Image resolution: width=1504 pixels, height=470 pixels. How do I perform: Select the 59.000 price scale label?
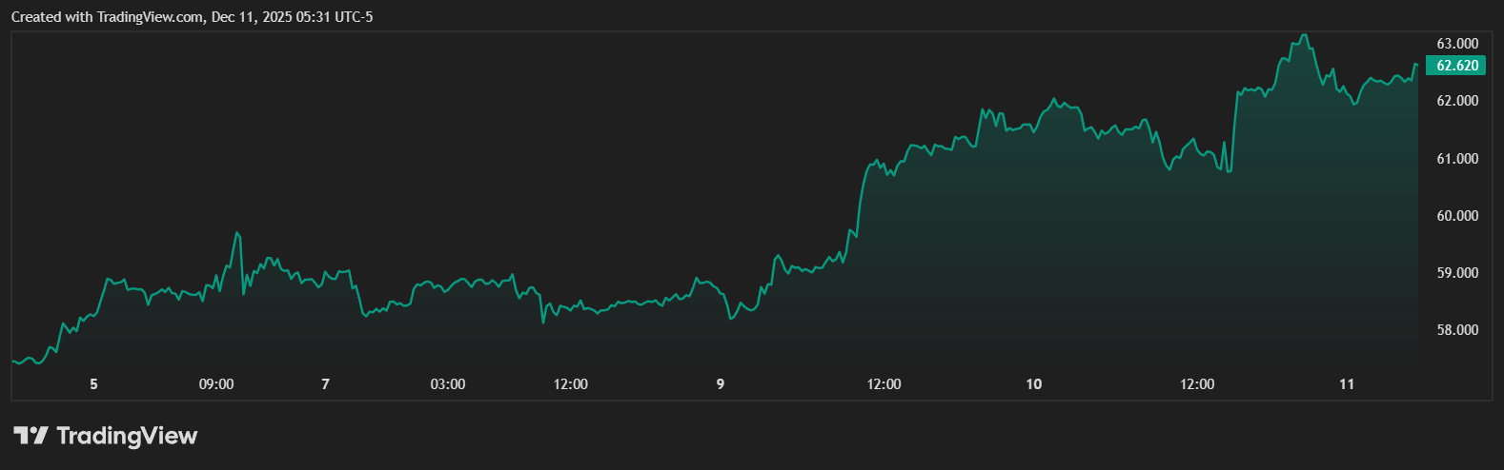click(x=1457, y=273)
